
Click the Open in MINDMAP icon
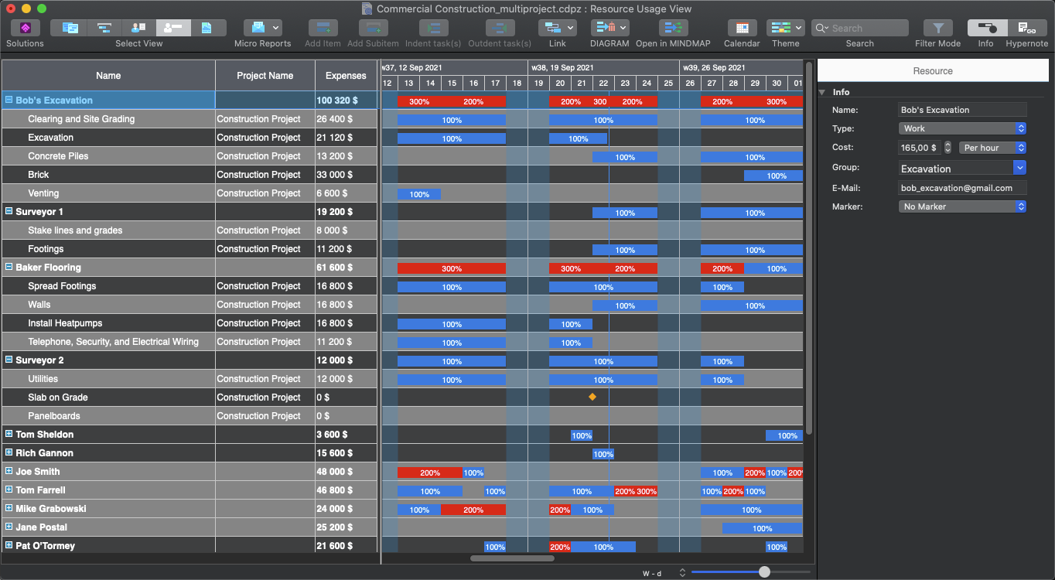673,29
